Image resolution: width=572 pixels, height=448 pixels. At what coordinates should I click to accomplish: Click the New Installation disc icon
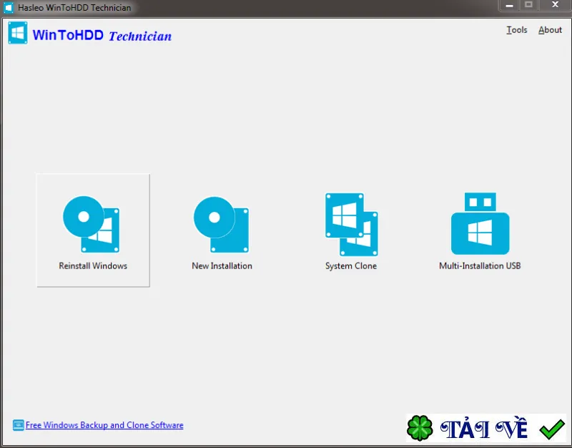221,225
